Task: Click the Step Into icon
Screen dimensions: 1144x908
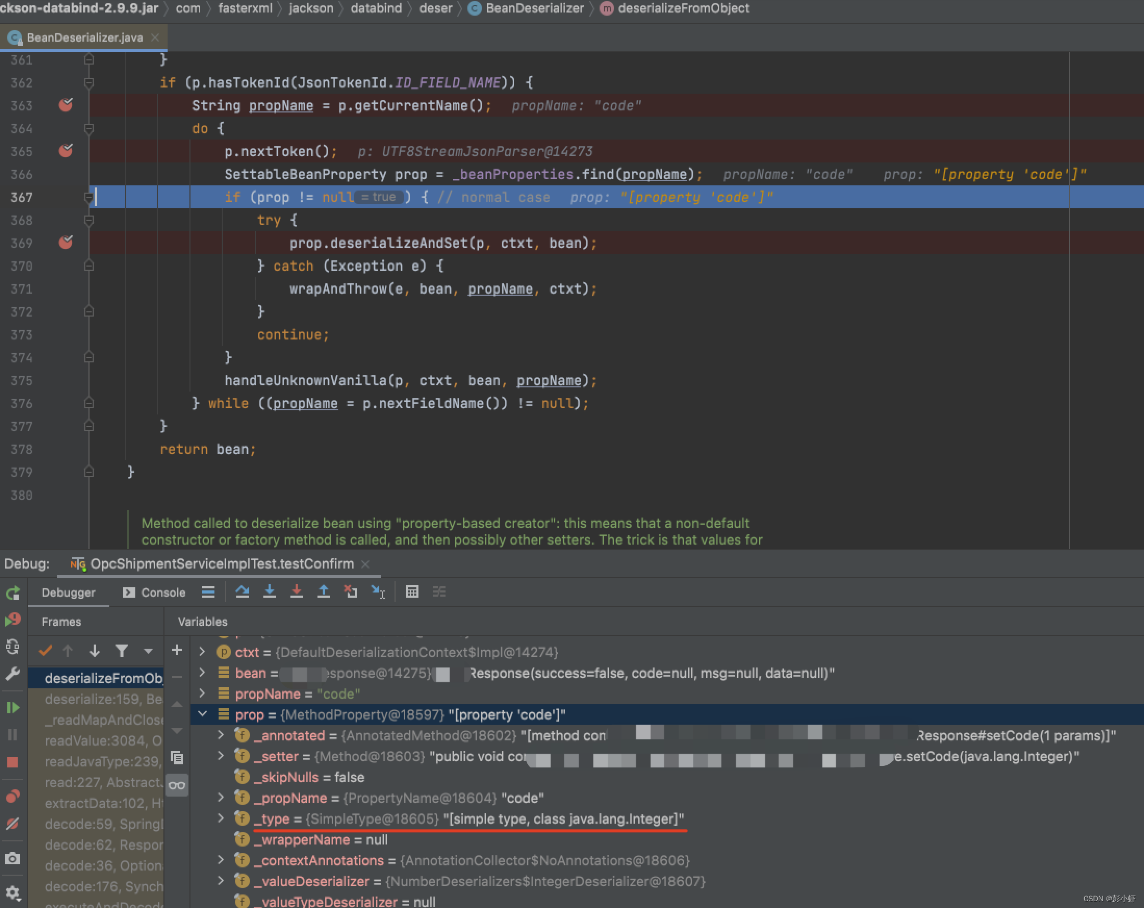Action: [270, 592]
